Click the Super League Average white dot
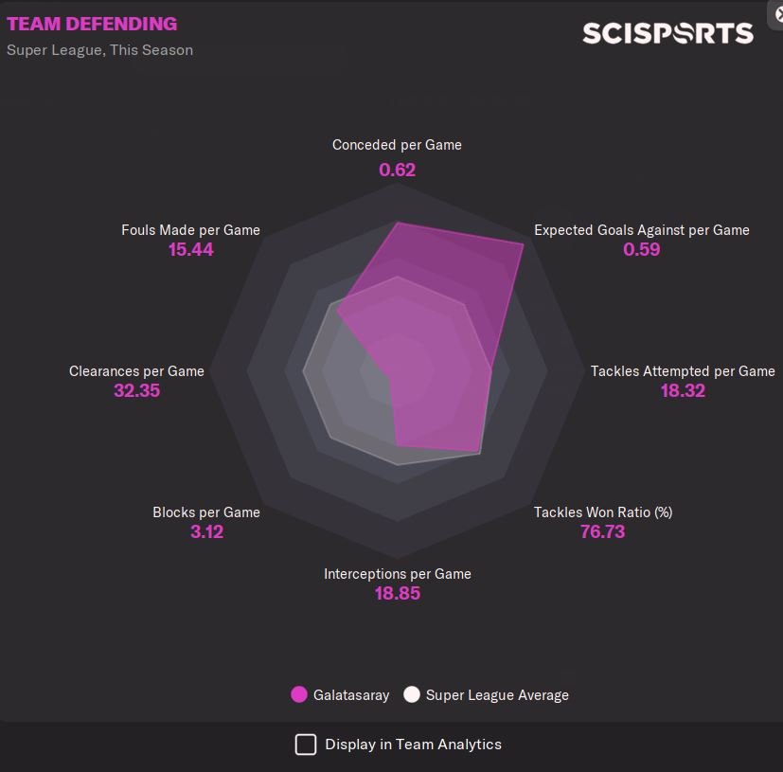 [x=411, y=694]
